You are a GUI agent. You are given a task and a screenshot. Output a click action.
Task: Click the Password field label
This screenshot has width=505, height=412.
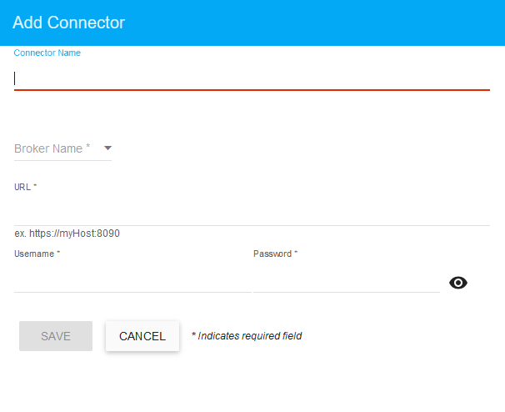[275, 254]
